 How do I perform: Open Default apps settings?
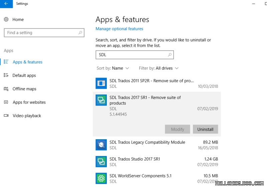point(24,75)
